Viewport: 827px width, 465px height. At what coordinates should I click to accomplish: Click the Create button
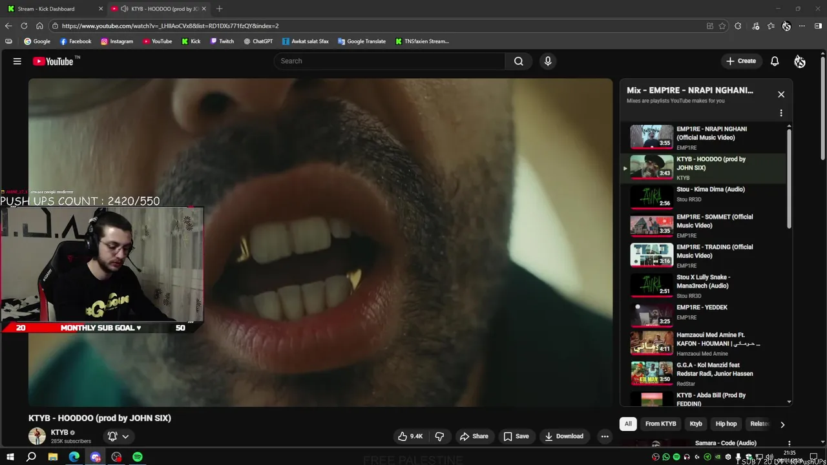(740, 61)
